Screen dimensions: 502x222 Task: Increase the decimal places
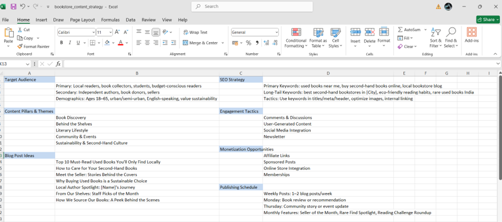click(x=266, y=43)
